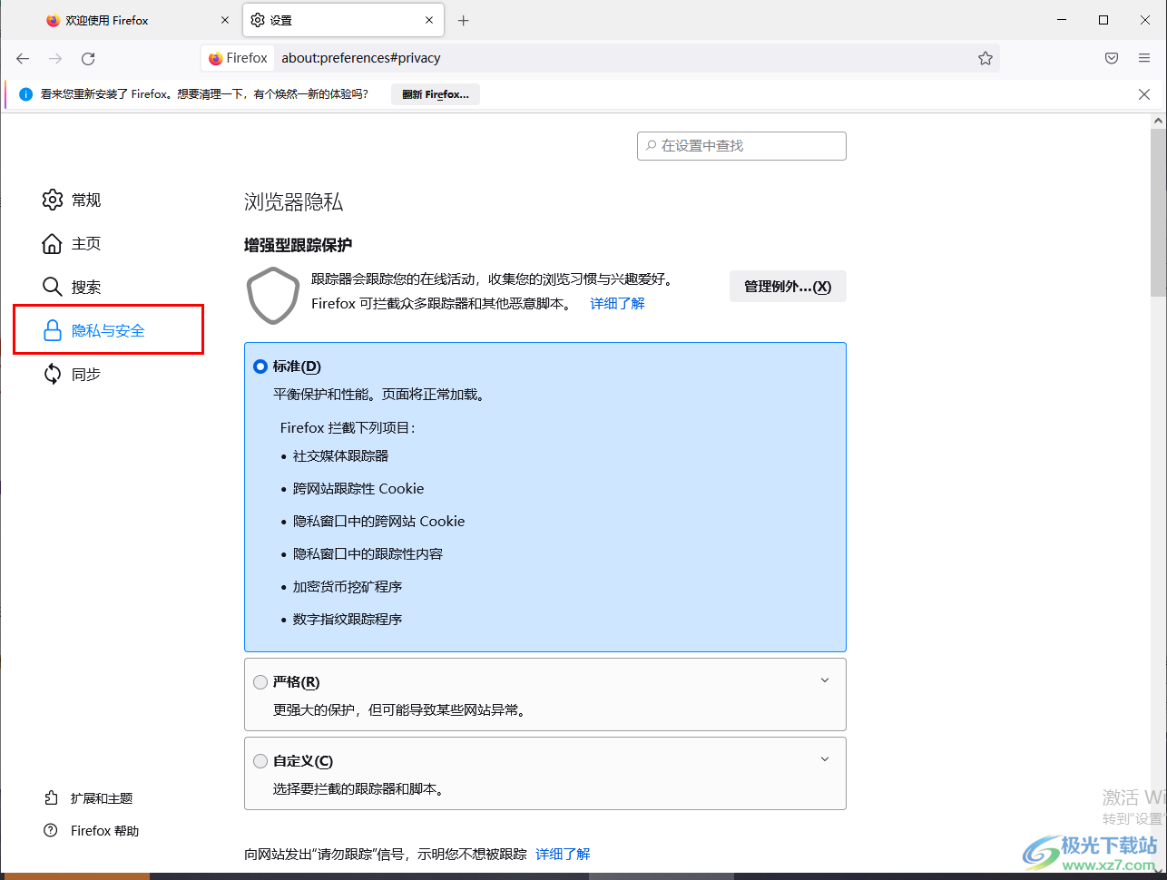1167x880 pixels.
Task: Open 详细了解 link beside tracker description
Action: 617,303
